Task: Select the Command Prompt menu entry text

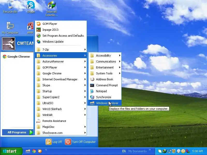Action: click(x=107, y=85)
